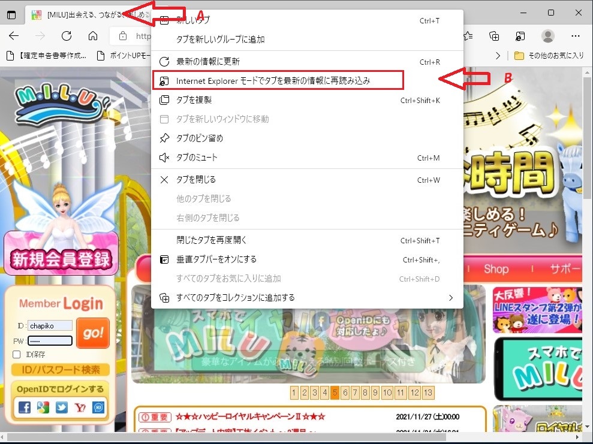Open the サポー navigation tab
This screenshot has height=444, width=593.
point(565,269)
